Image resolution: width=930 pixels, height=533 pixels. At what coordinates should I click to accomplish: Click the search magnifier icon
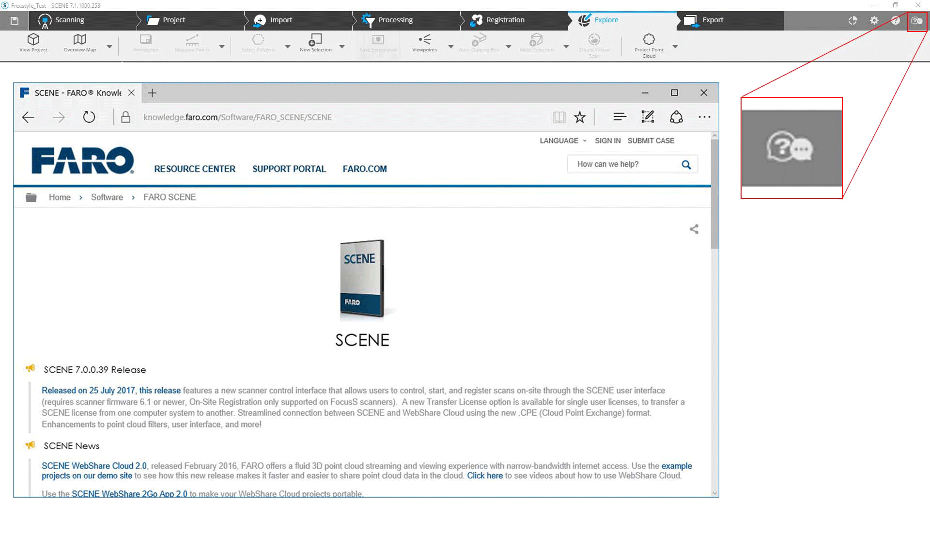coord(686,164)
